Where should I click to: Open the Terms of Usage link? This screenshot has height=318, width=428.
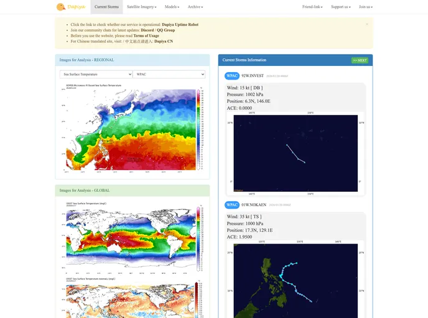tap(146, 35)
